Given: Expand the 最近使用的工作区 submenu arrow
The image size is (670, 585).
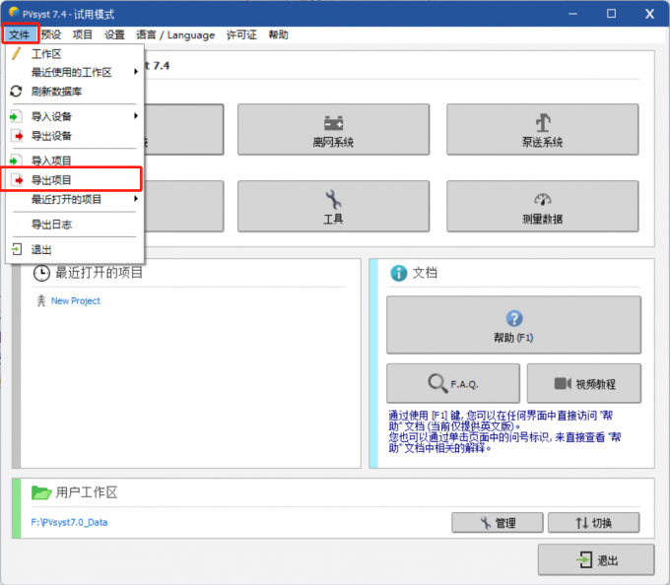Looking at the screenshot, I should pos(135,72).
